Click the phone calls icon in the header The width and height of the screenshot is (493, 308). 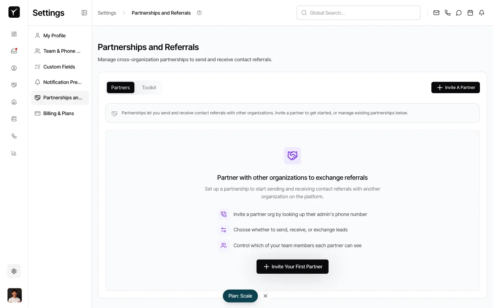tap(448, 13)
